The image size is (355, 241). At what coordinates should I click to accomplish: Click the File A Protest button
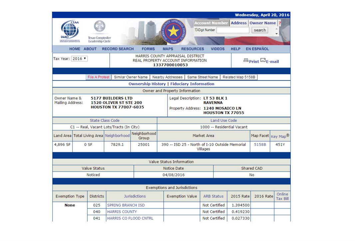tap(98, 77)
